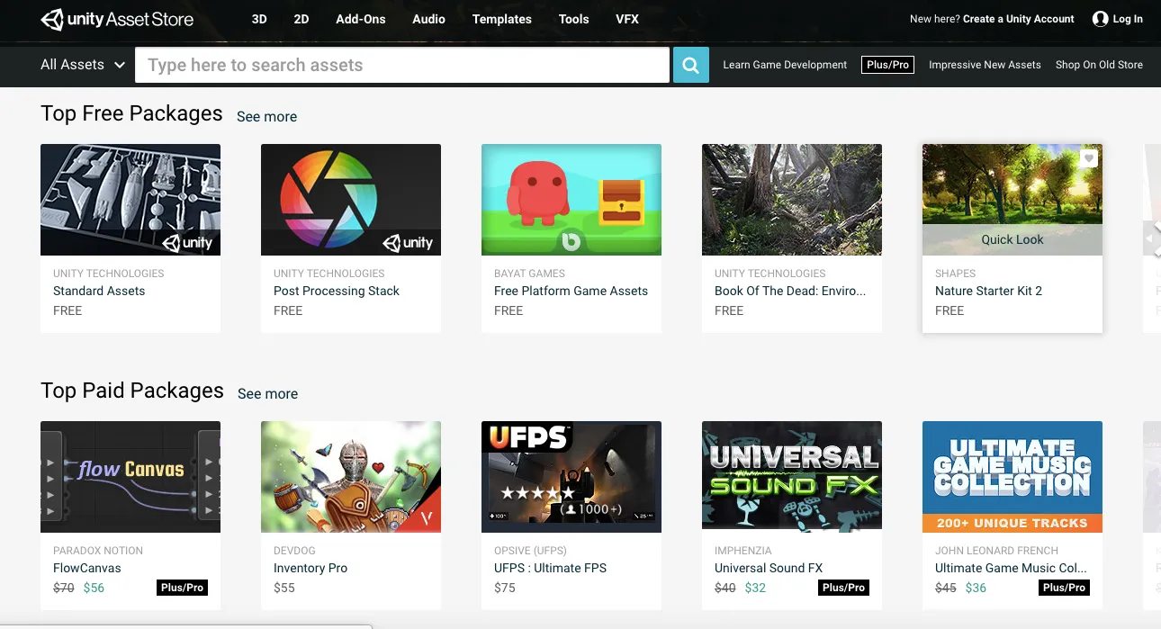Click PARADOX NOTION publisher name
This screenshot has height=629, width=1161.
98,550
